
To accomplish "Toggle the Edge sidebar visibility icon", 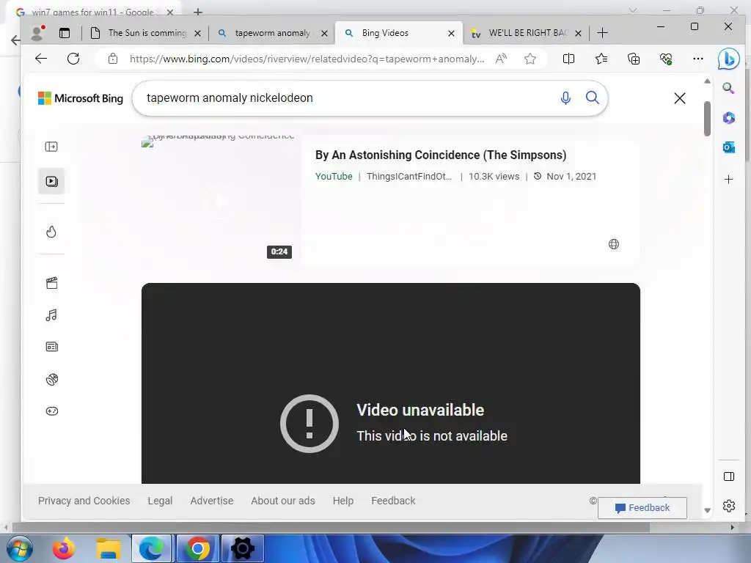I will click(728, 476).
